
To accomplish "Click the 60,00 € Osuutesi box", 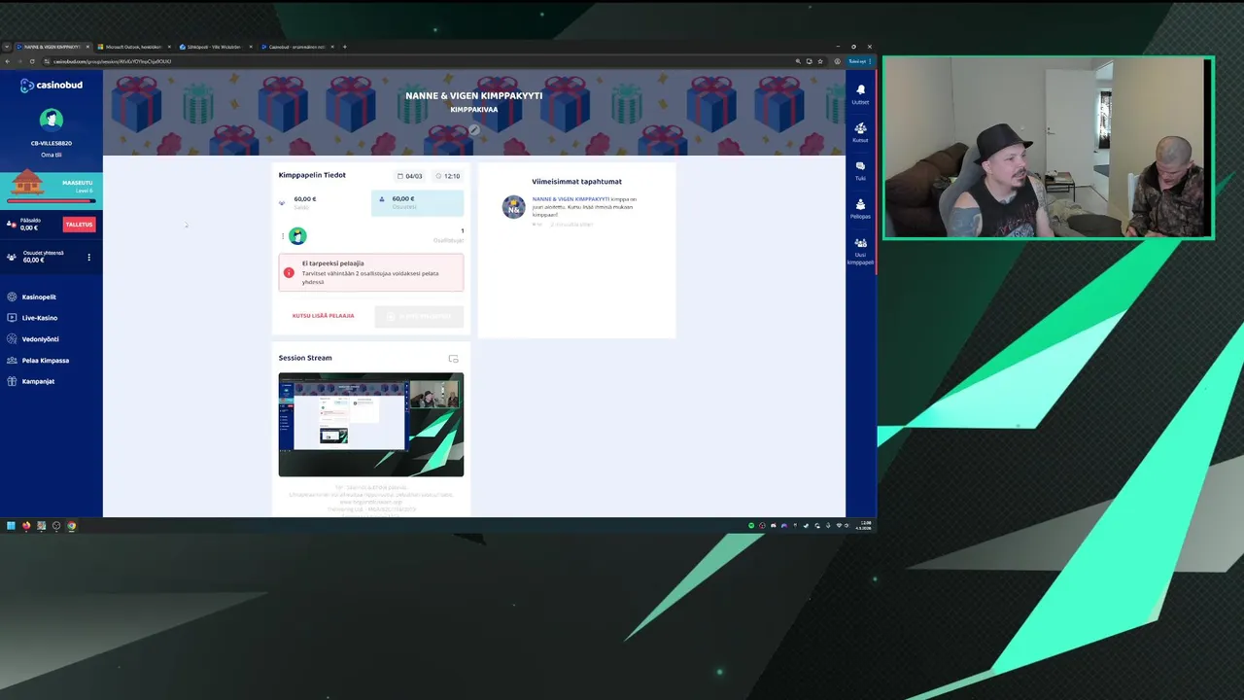I will [417, 203].
